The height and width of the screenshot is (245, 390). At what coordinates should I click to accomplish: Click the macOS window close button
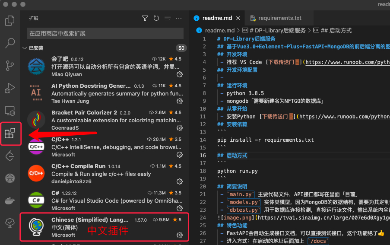[5, 4]
